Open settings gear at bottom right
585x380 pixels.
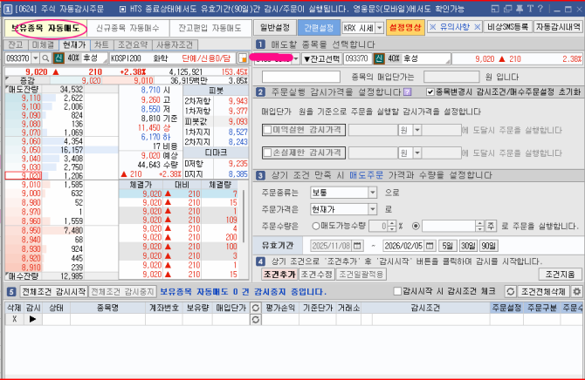577,291
